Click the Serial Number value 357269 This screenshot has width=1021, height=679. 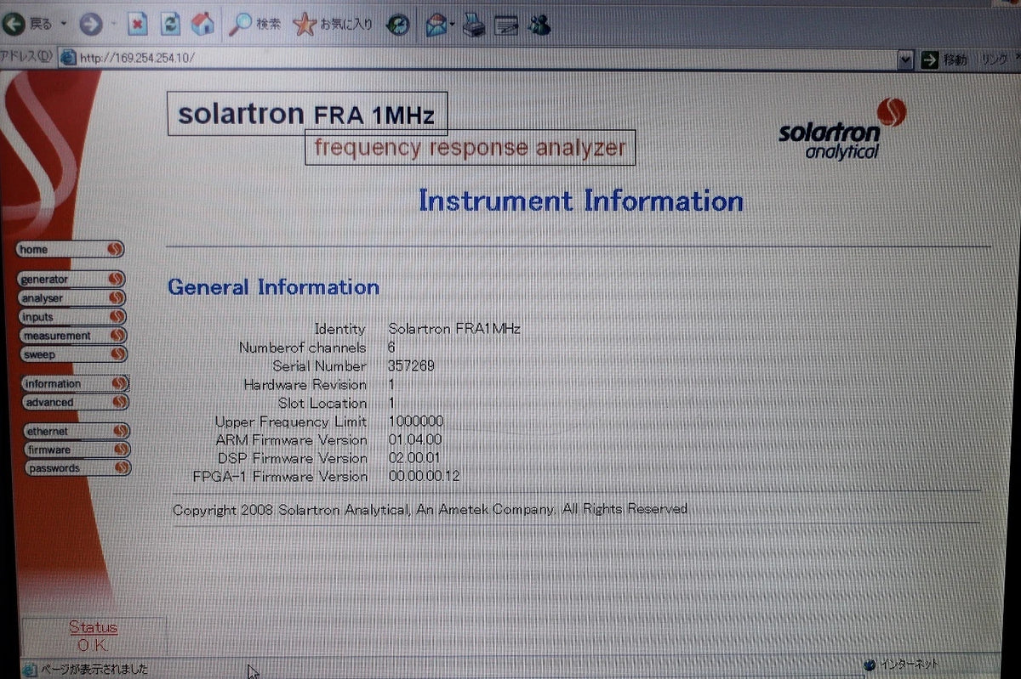tap(411, 366)
